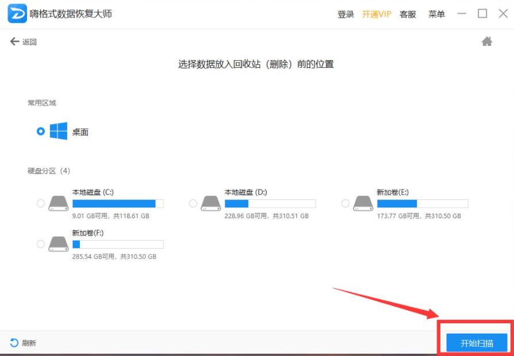Open the 登录 login item
The width and height of the screenshot is (514, 356).
(346, 14)
